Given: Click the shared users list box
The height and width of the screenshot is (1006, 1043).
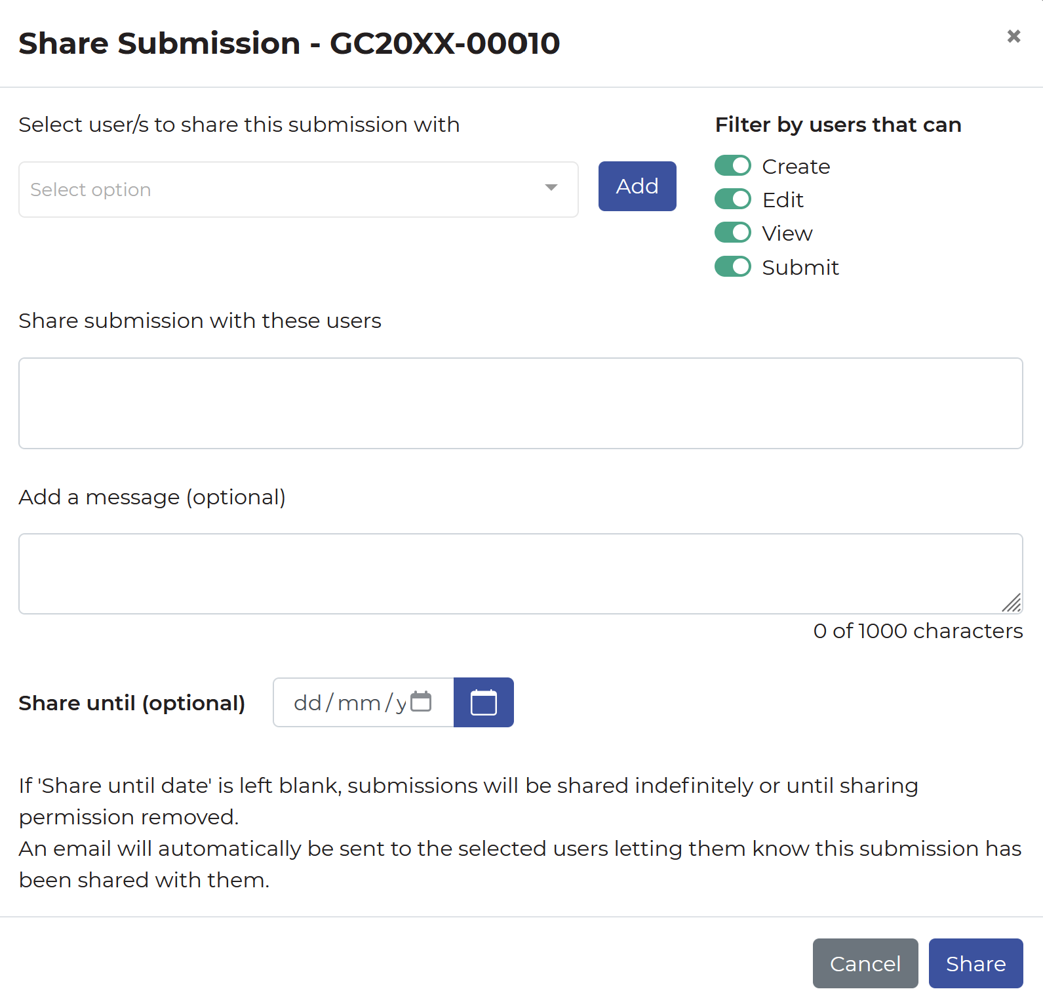Looking at the screenshot, I should [x=521, y=403].
